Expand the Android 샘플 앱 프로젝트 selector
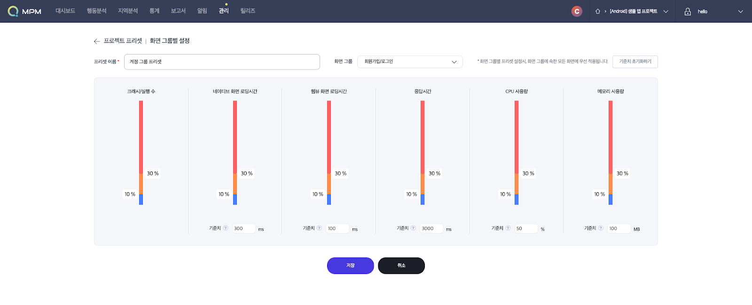This screenshot has width=752, height=305. click(666, 11)
